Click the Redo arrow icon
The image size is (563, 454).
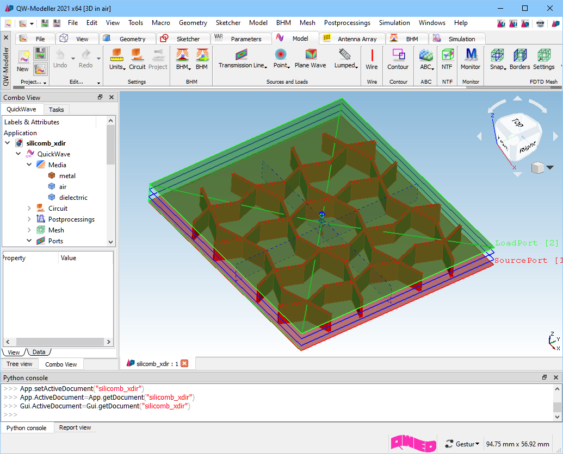[86, 55]
